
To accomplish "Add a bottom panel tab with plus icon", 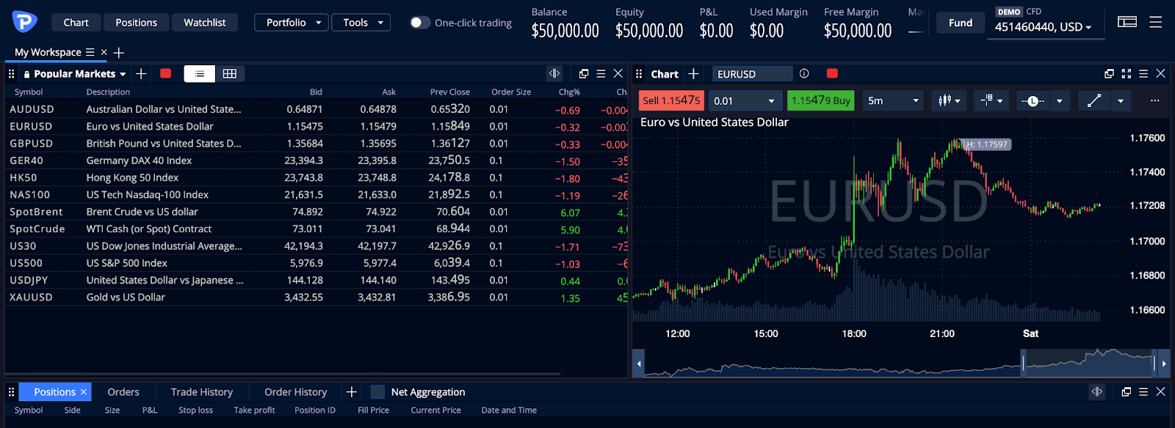I will (351, 392).
